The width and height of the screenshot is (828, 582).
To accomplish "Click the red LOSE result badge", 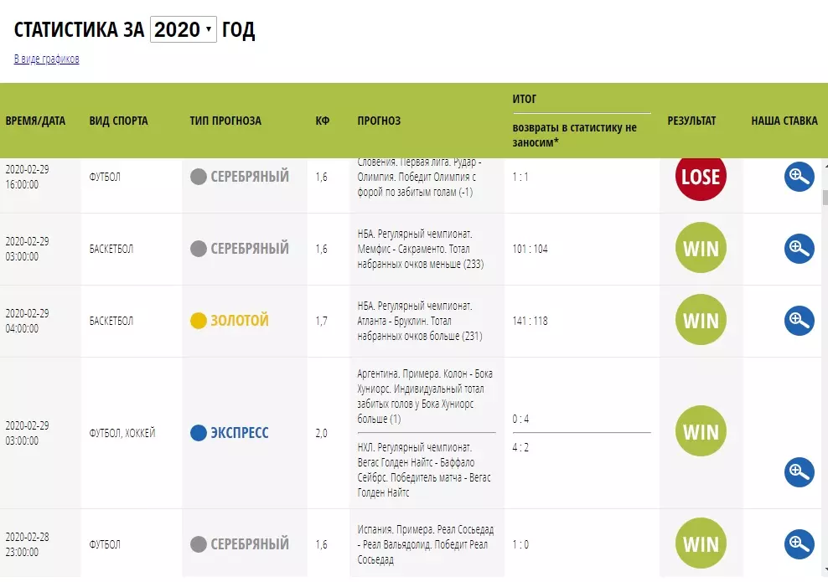I will tap(701, 176).
